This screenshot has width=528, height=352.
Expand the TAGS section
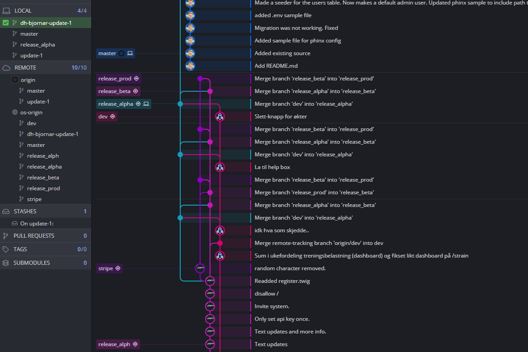coord(46,249)
